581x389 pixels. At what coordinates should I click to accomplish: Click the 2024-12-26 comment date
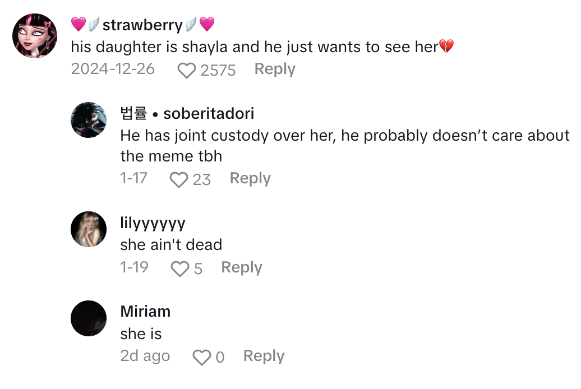[113, 69]
